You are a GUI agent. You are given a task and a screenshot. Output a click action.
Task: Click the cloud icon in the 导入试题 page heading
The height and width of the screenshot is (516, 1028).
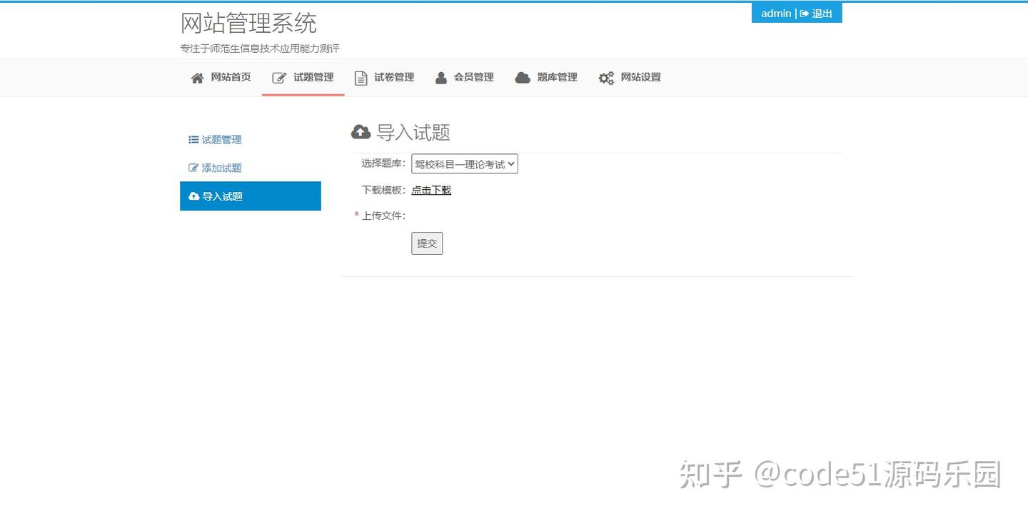[x=361, y=131]
